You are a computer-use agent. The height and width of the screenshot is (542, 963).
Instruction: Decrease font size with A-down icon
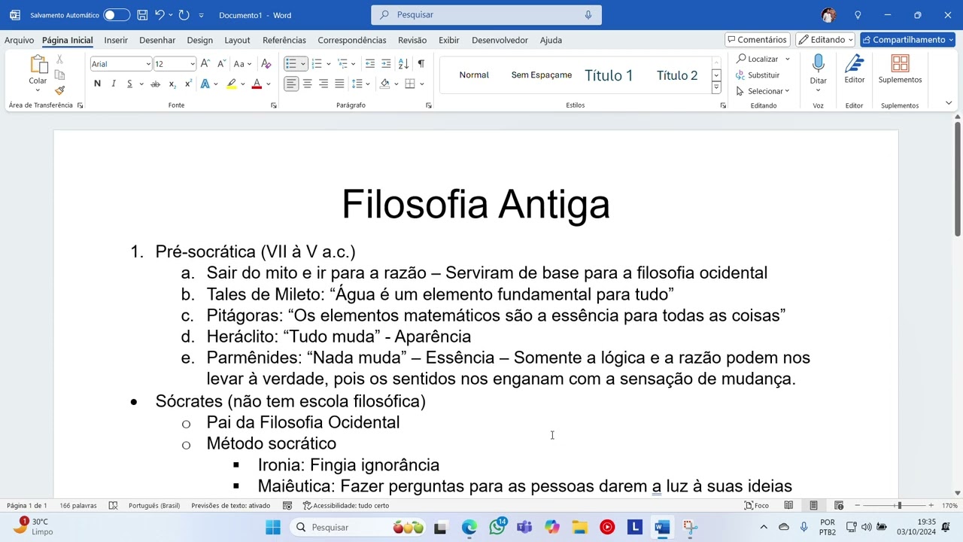pos(221,64)
